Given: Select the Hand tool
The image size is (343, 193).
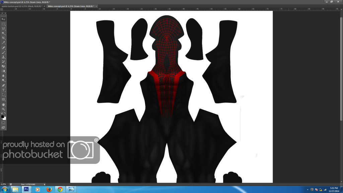Looking at the screenshot, I should [3, 105].
